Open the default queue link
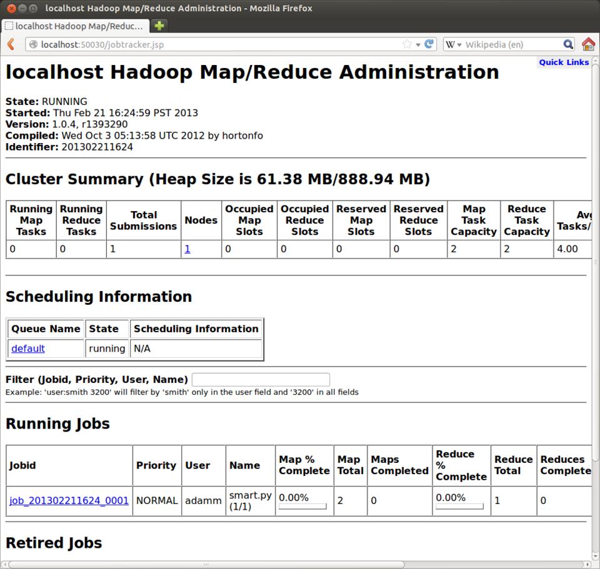 pyautogui.click(x=28, y=349)
